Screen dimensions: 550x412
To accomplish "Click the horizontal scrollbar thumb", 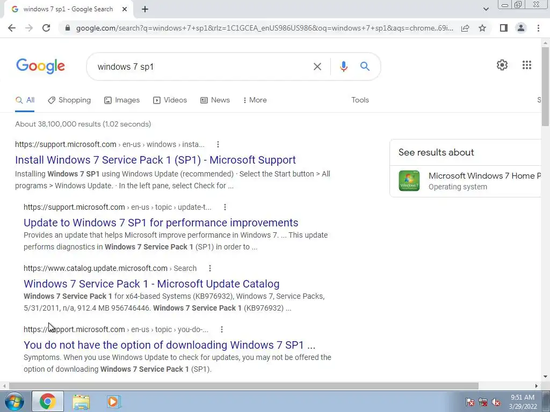I will 244,386.
